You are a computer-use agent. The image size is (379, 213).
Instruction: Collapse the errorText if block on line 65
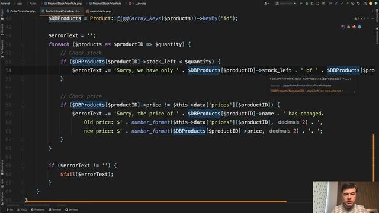pyautogui.click(x=23, y=166)
